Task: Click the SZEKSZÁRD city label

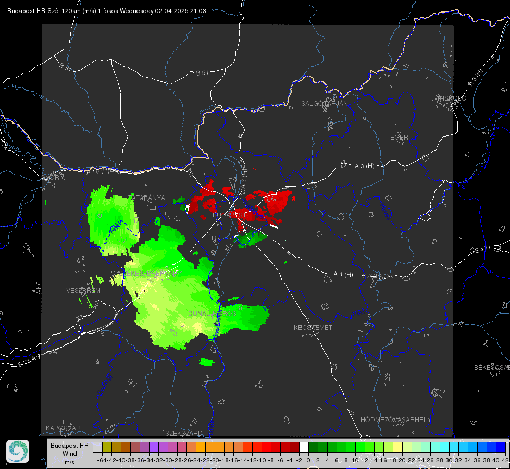Action: (184, 433)
